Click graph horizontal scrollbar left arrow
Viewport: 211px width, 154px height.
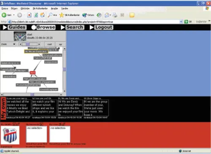click(2, 95)
